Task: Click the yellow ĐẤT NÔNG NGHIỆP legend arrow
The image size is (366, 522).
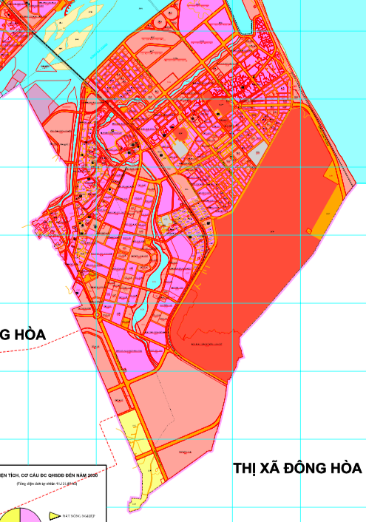Action: click(x=55, y=516)
